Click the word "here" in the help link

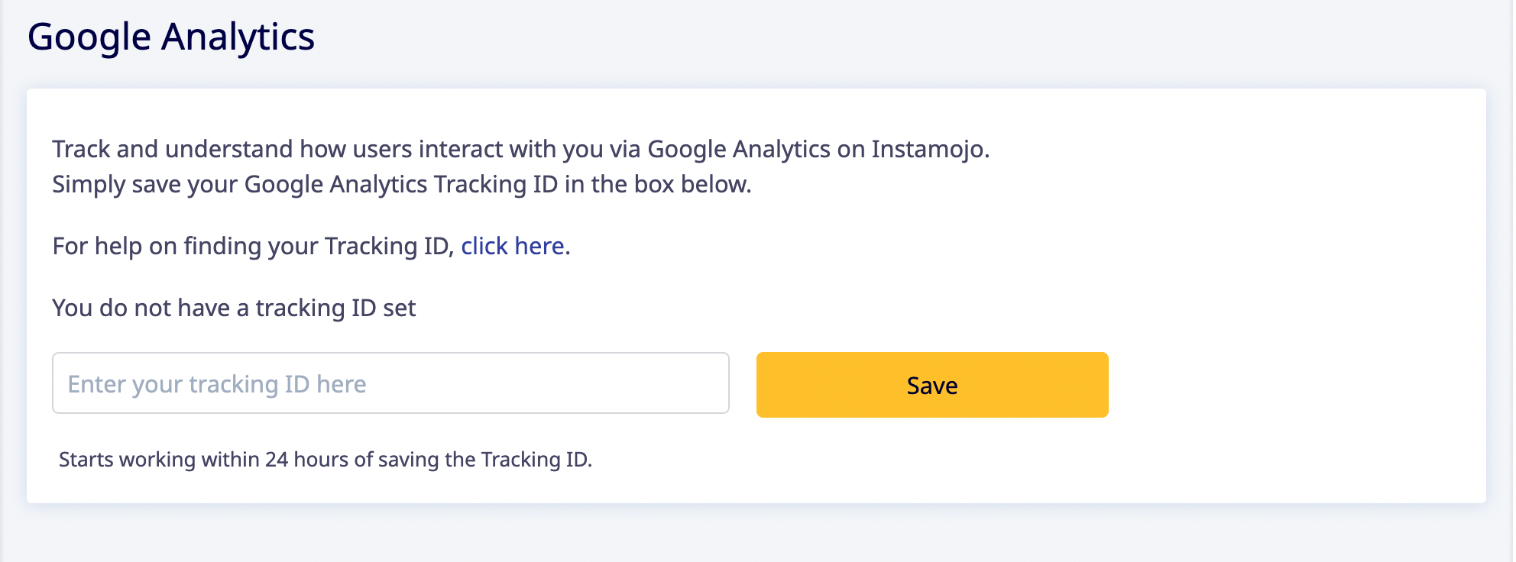[x=539, y=246]
